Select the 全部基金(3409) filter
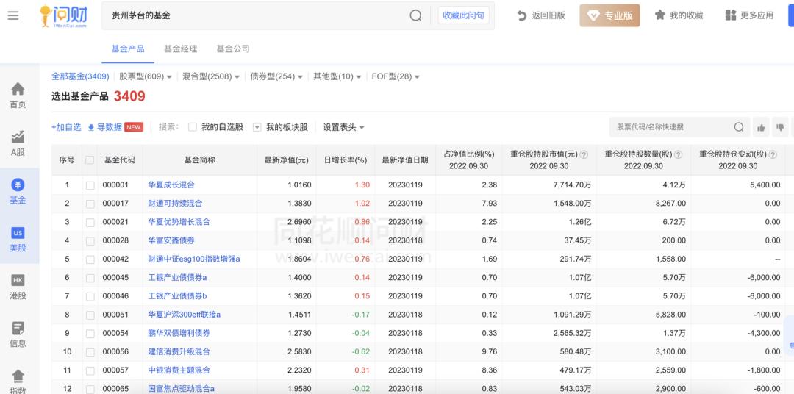Image resolution: width=794 pixels, height=394 pixels. 81,76
